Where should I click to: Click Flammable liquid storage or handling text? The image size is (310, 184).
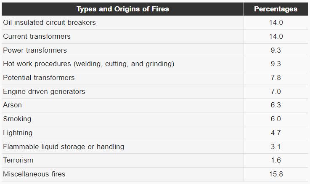(64, 147)
